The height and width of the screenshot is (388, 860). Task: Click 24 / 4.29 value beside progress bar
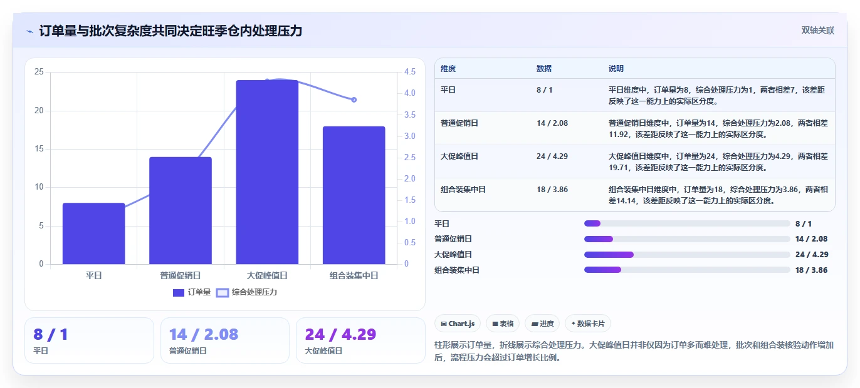tap(812, 255)
